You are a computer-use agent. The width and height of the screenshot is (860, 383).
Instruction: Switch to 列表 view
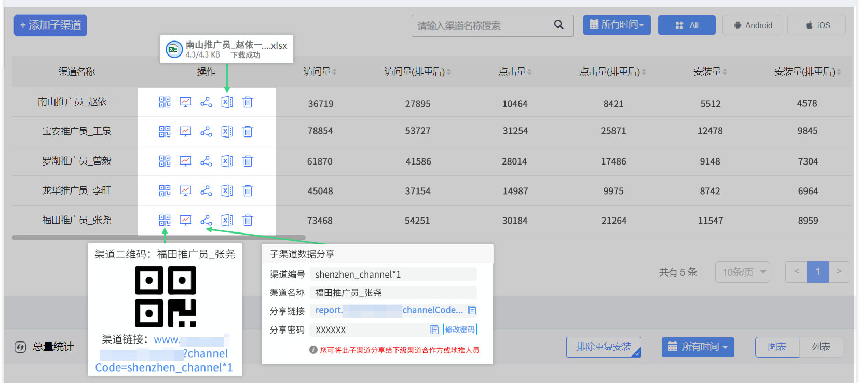point(821,347)
